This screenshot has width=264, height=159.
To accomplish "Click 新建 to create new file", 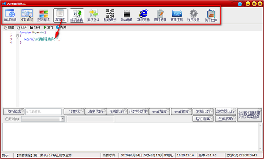I will (9, 27).
